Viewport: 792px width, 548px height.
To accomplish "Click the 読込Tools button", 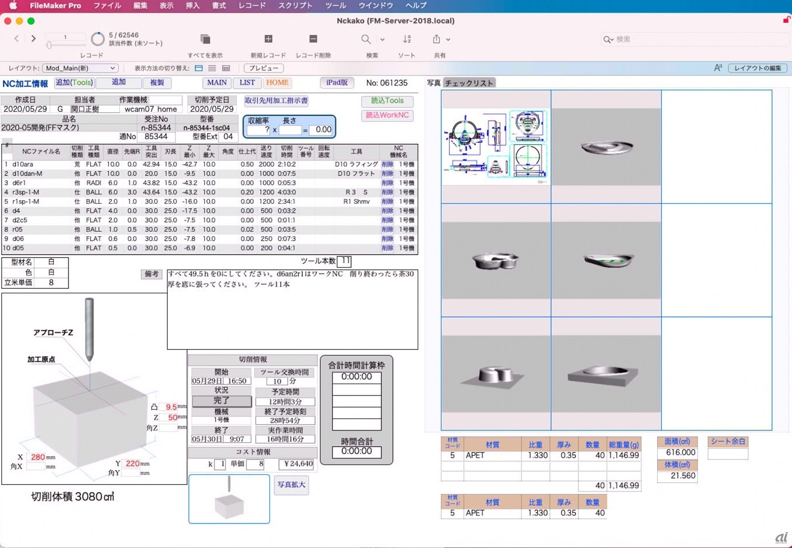I will pos(387,101).
